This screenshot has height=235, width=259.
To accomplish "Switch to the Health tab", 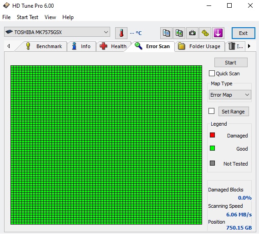I will [113, 46].
